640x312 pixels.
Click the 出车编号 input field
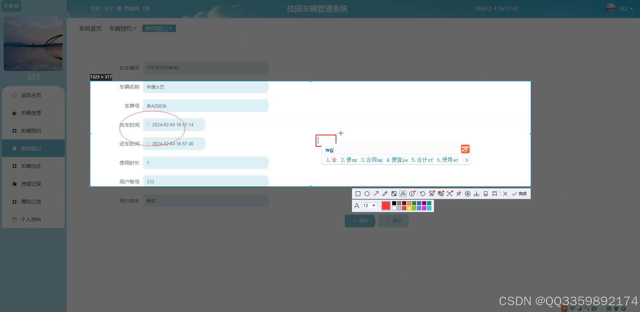[x=205, y=68]
